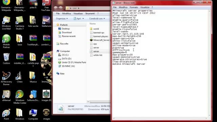Open the Musica folder on desktop
Image resolution: width=217 pixels, height=122 pixels.
(x=33, y=77)
